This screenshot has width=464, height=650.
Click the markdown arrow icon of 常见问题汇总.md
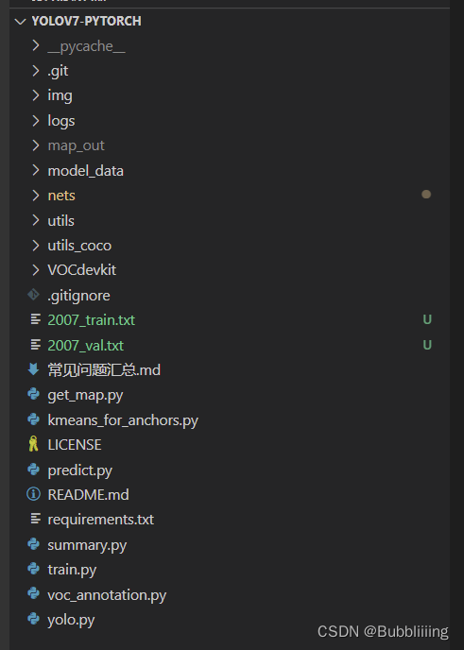[x=34, y=369]
